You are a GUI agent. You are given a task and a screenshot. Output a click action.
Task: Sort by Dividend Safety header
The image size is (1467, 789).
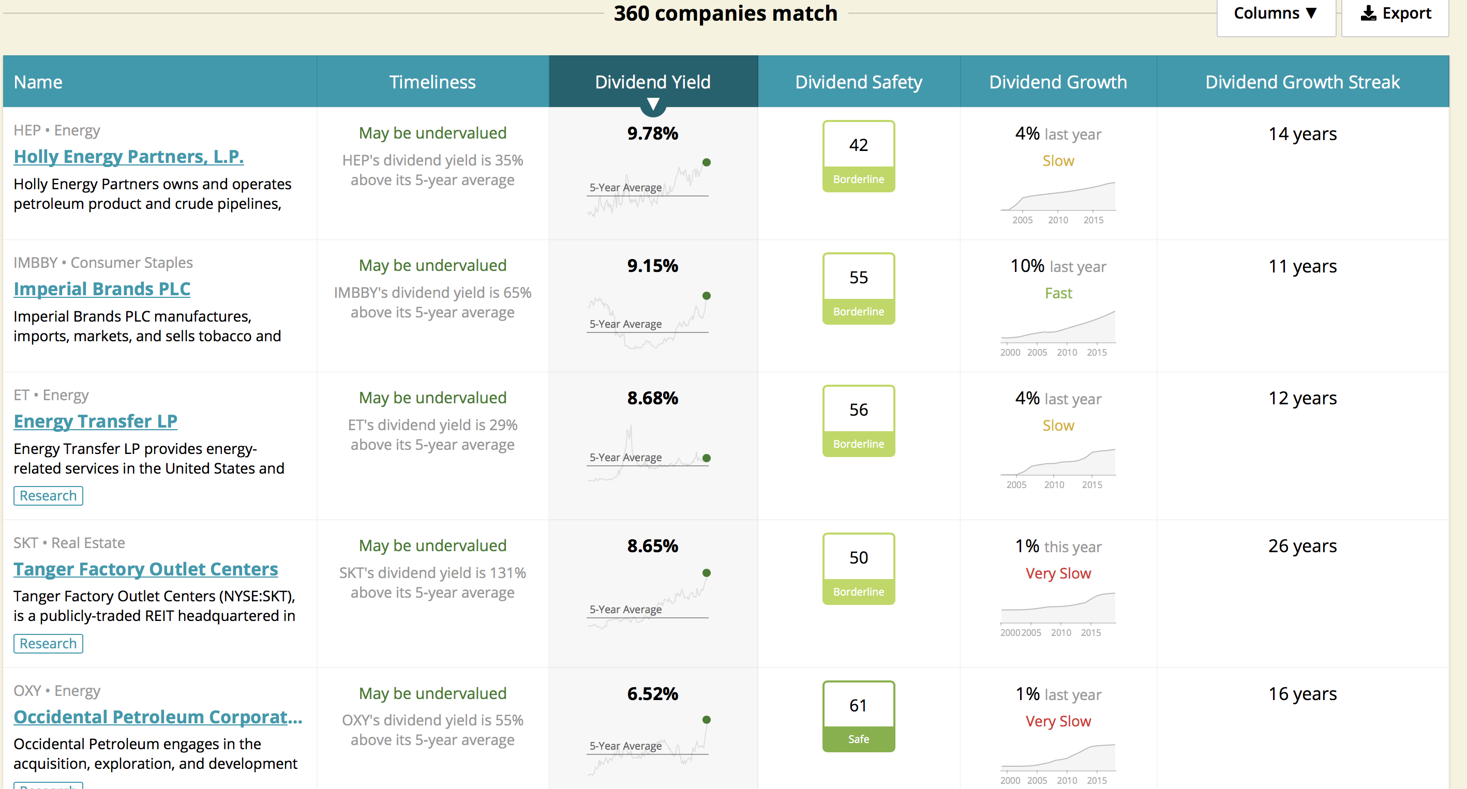coord(858,82)
